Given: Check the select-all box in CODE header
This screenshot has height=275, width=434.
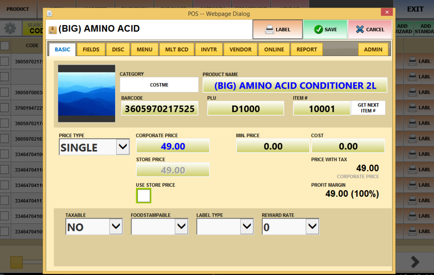Looking at the screenshot, I should pos(5,46).
